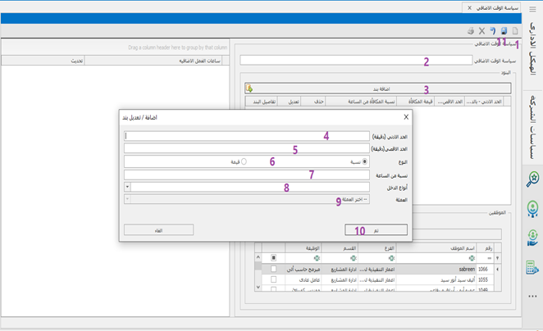
Task: Tick the checkbox in the sabreen row
Action: coord(273,269)
